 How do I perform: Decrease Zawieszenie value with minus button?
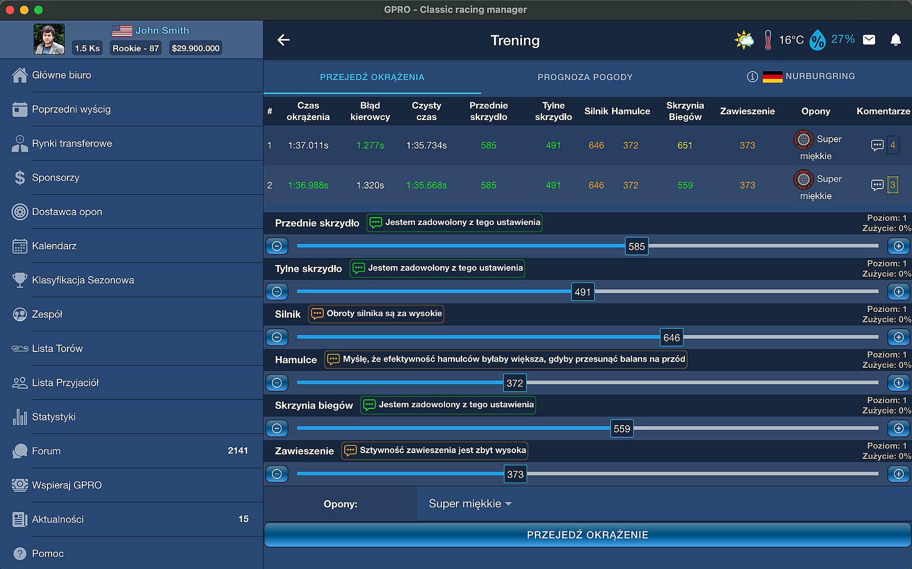(x=277, y=474)
